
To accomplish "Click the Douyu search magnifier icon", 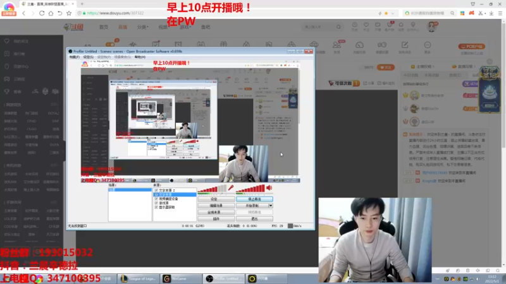I will pyautogui.click(x=338, y=27).
